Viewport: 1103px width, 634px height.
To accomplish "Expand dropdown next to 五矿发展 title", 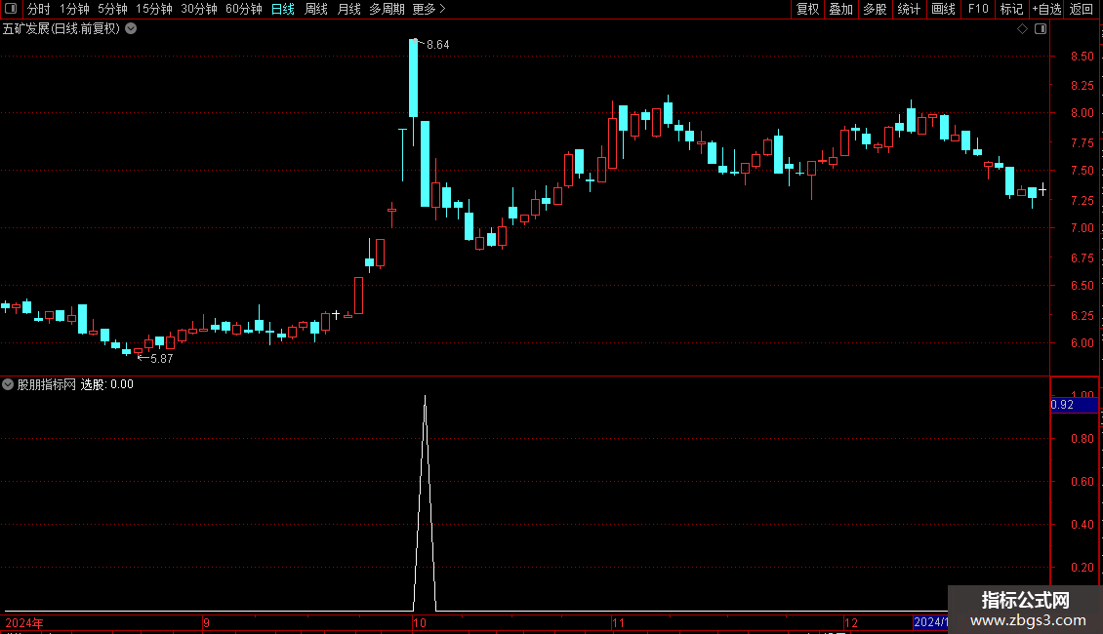I will (131, 29).
